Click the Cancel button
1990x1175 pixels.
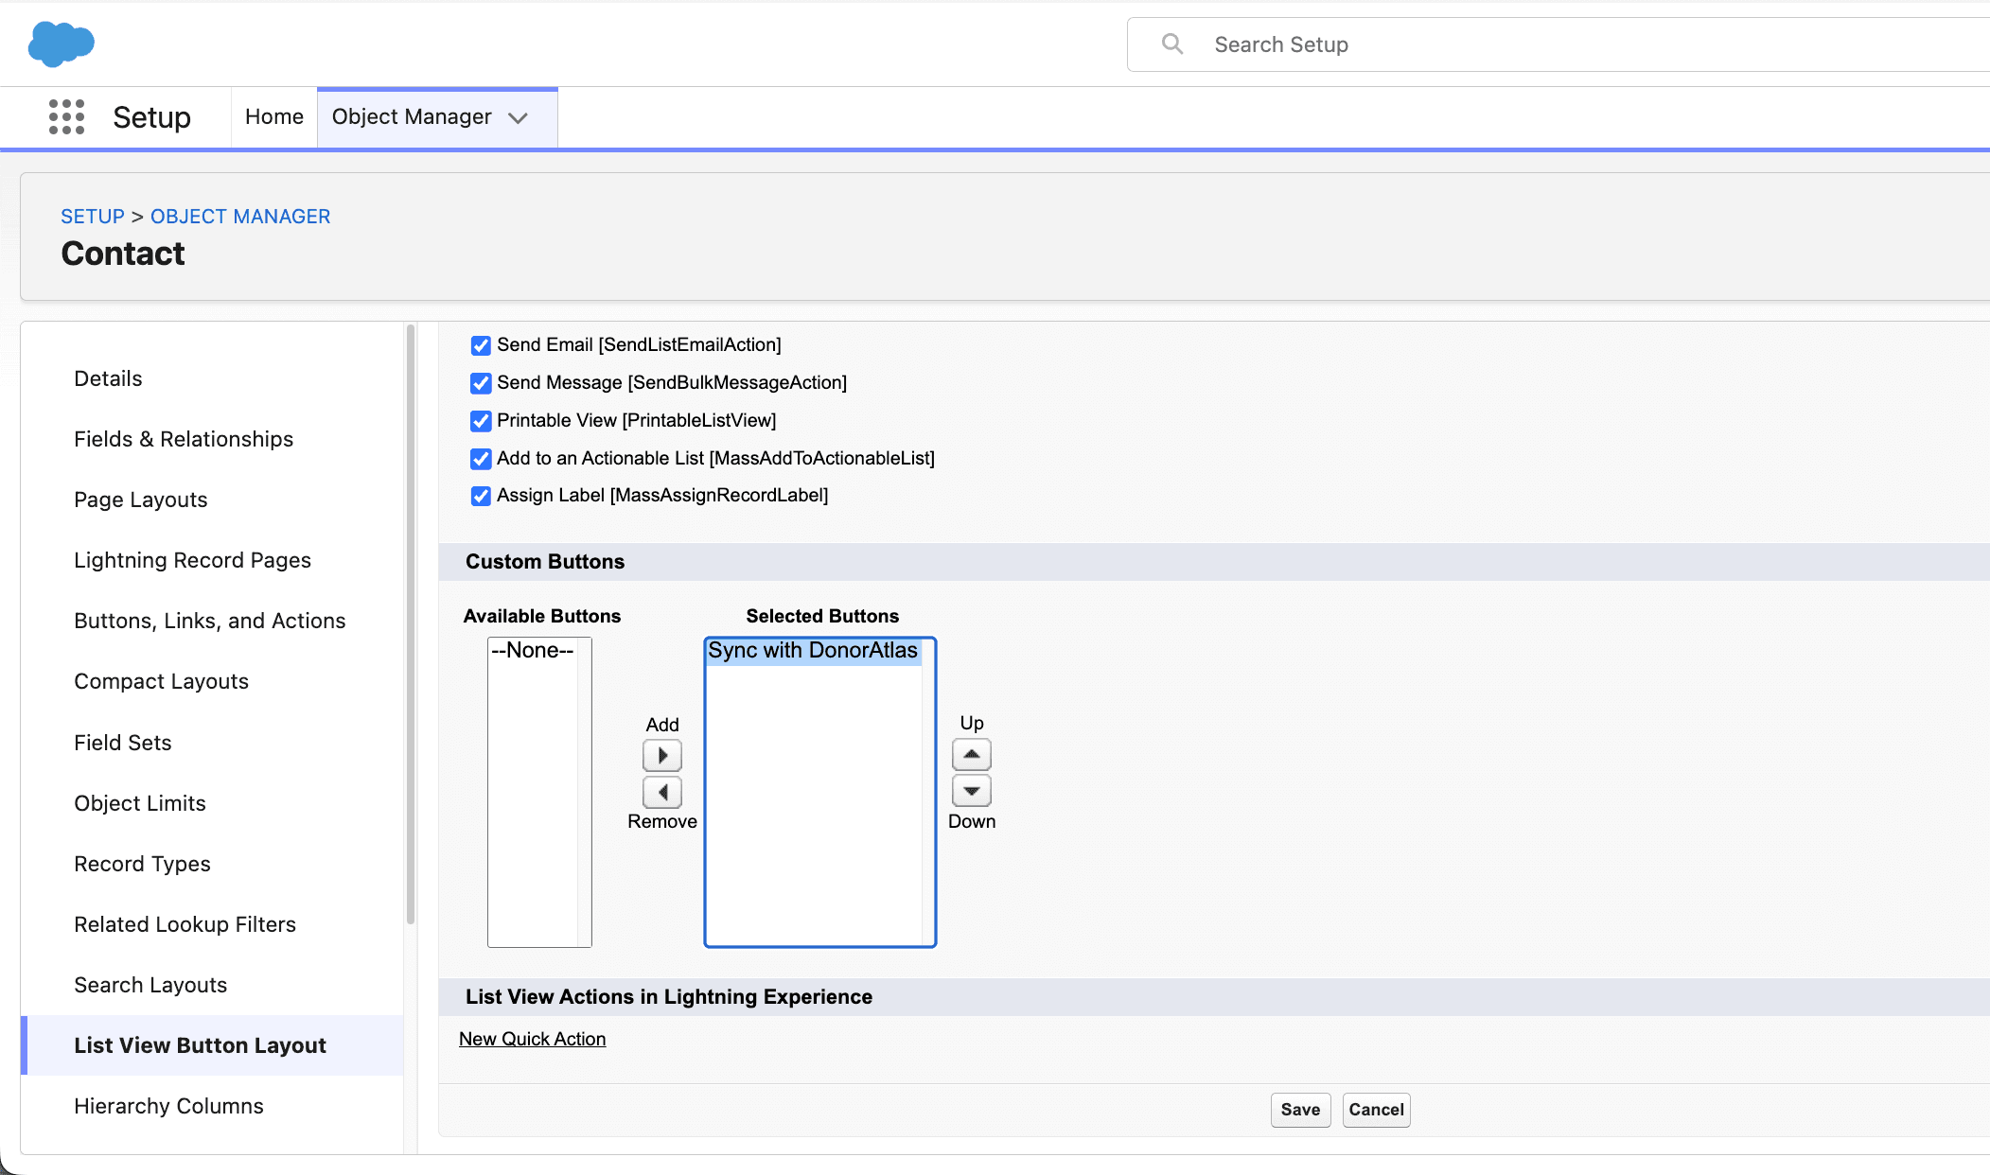[1376, 1110]
